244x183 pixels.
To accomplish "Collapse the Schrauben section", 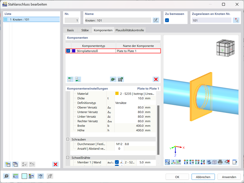I will 68,139.
